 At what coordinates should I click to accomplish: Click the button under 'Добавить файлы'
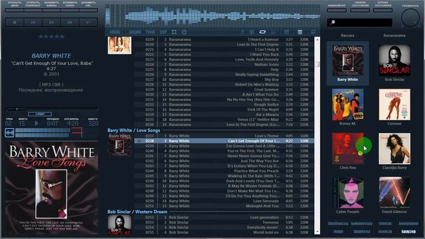point(51,11)
